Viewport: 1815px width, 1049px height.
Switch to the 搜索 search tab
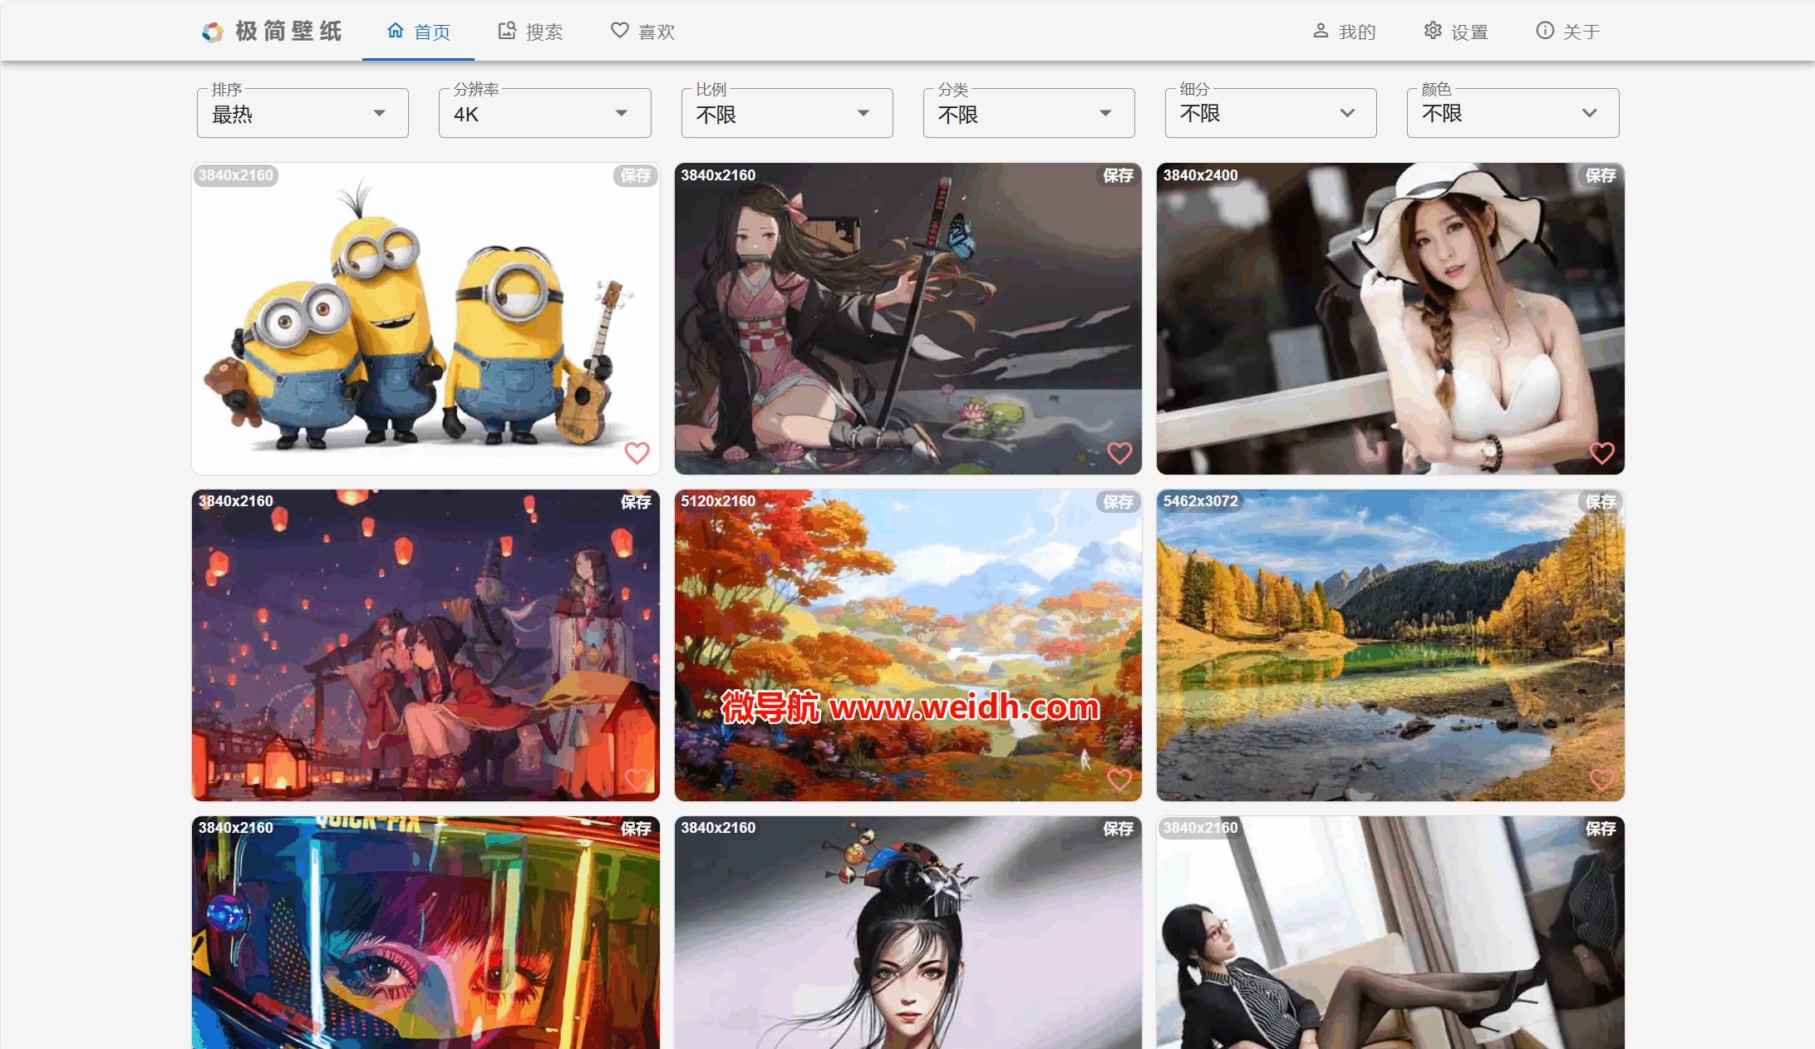(530, 32)
